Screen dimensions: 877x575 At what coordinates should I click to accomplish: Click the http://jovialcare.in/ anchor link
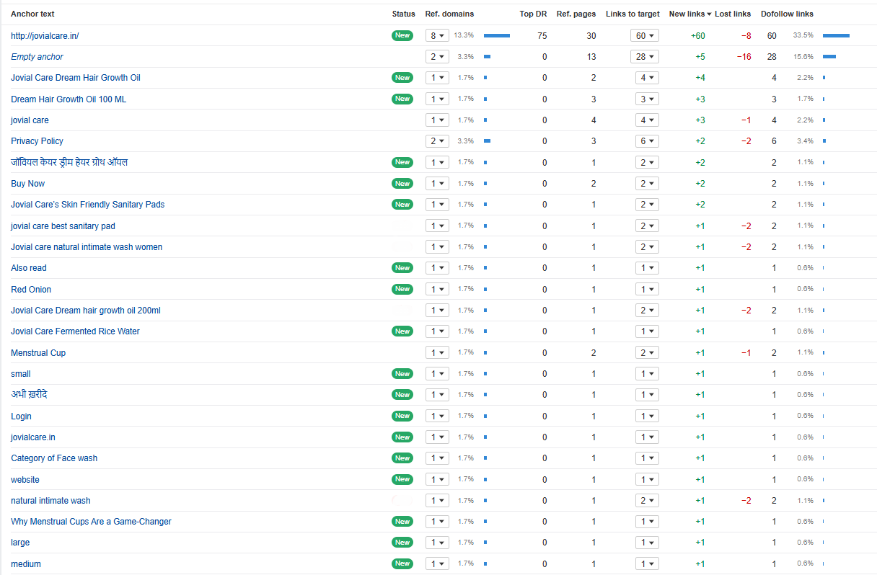pos(45,35)
